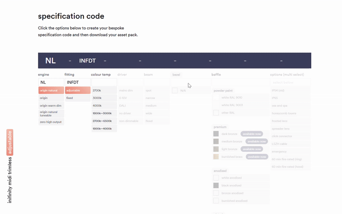
Task: Select 3000k colour temperature
Action: tap(104, 98)
